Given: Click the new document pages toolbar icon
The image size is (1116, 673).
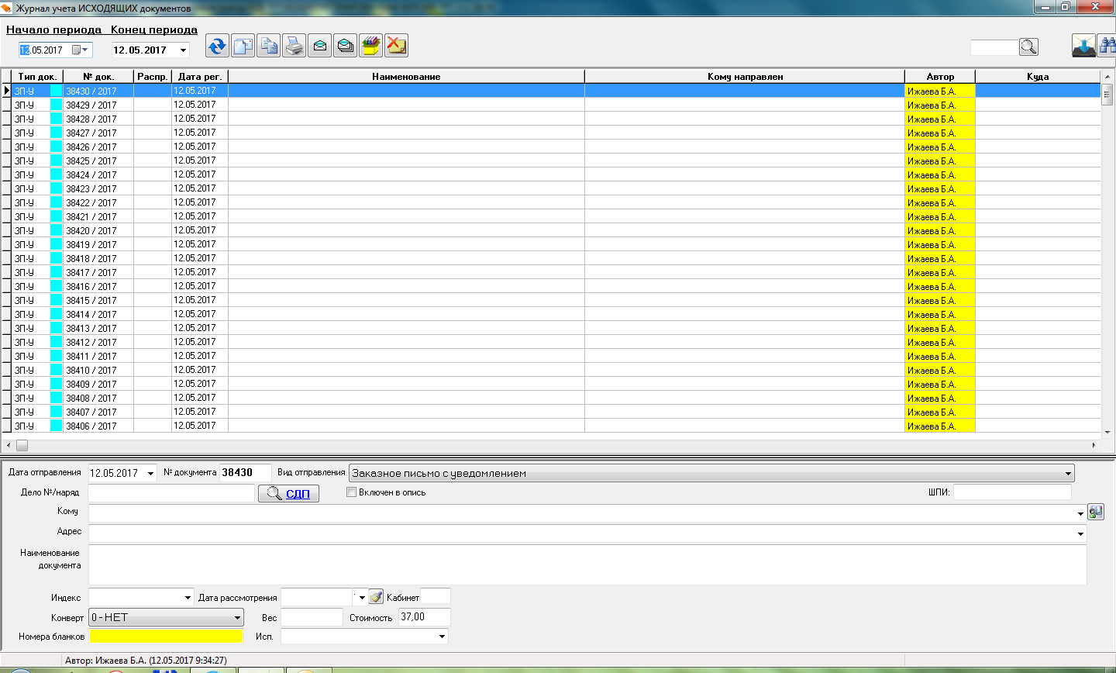Looking at the screenshot, I should [x=243, y=46].
